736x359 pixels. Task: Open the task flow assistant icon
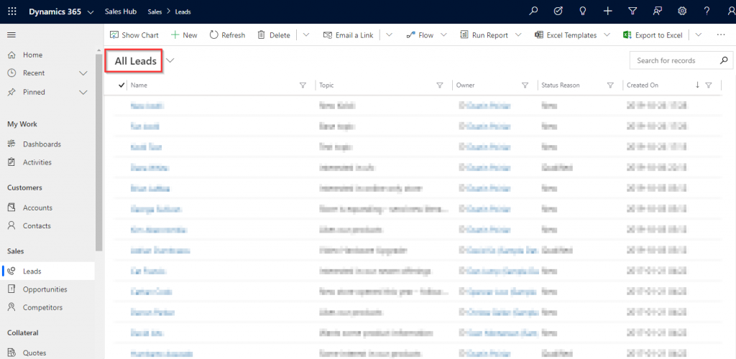click(x=558, y=11)
